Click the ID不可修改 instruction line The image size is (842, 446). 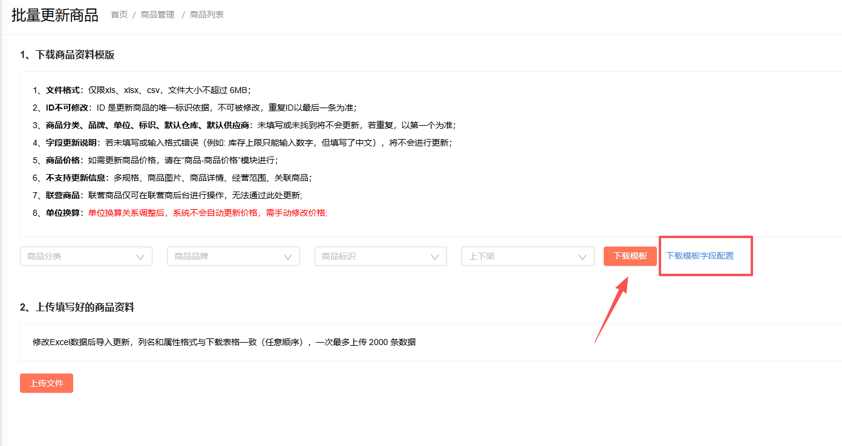(x=195, y=108)
